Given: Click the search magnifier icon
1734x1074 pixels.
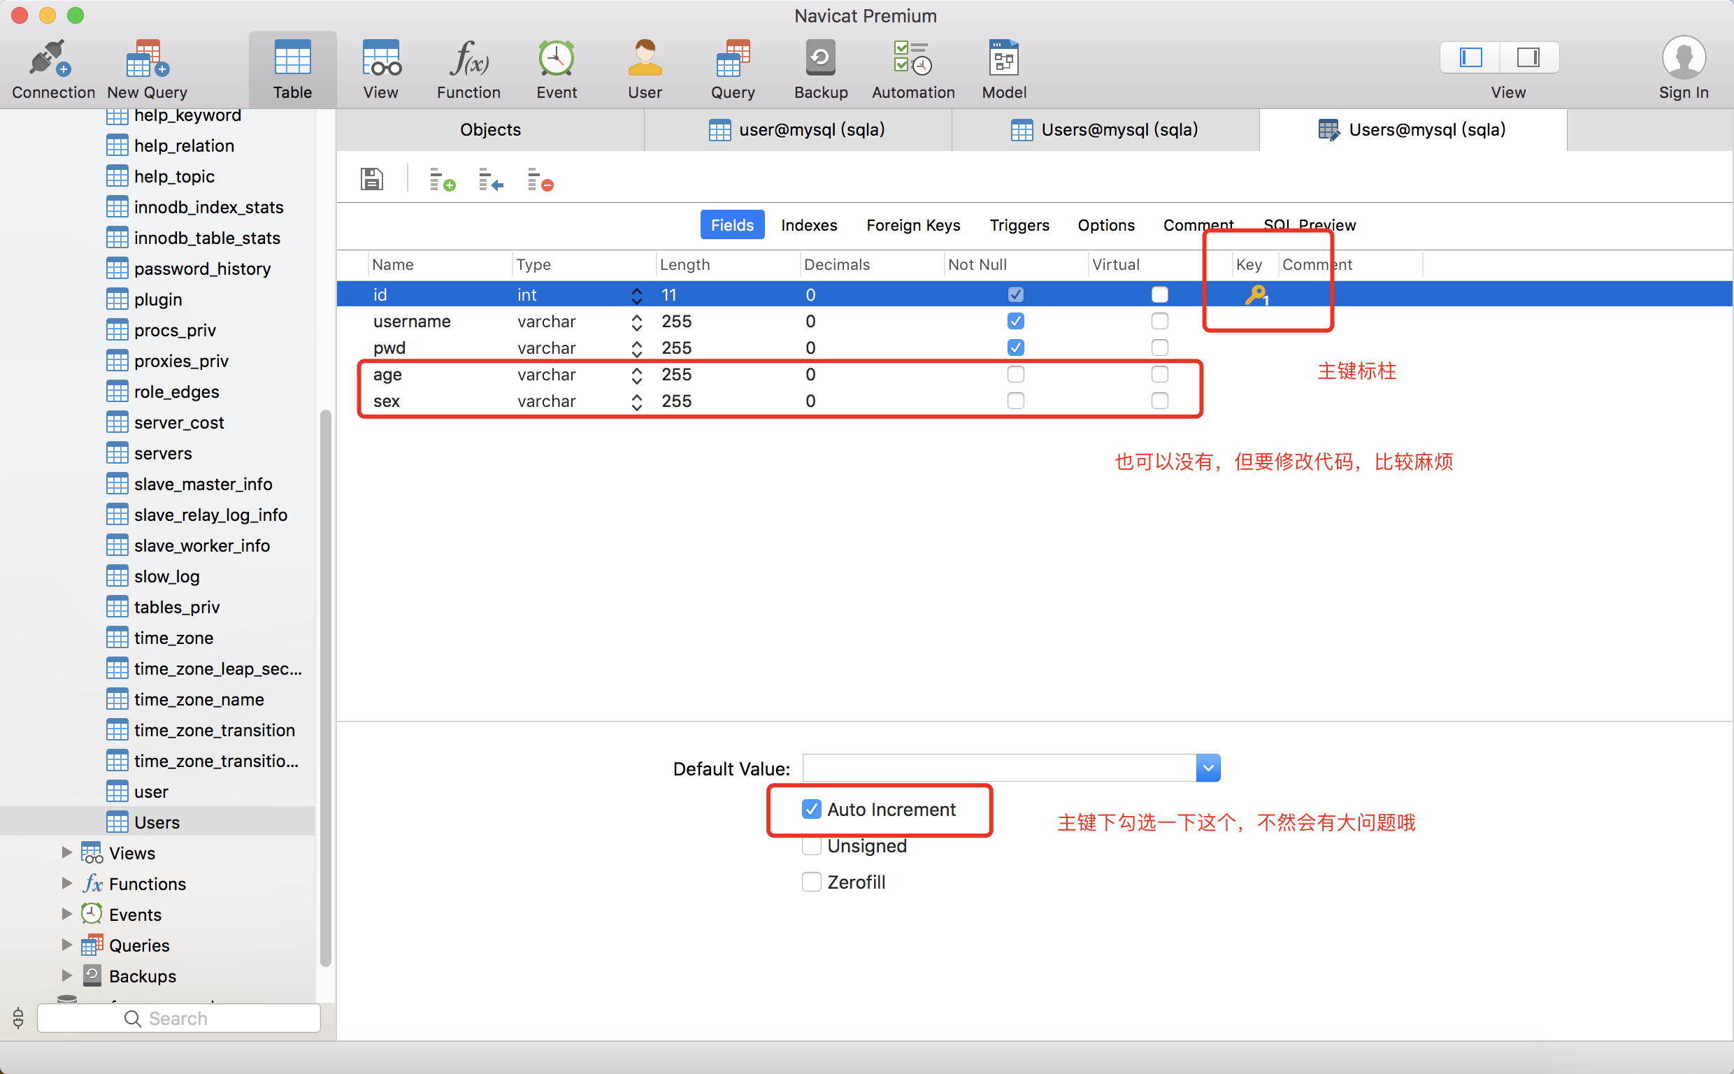Looking at the screenshot, I should coord(132,1018).
